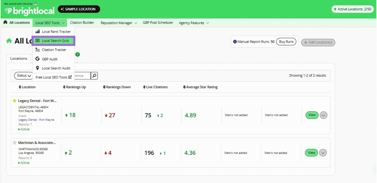Click the external link icon on Free Local SEO Tools
Screen dimensions: 377x183
70,77
